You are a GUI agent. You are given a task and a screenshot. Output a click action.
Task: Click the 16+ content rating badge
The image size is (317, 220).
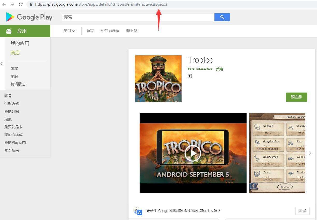point(190,76)
